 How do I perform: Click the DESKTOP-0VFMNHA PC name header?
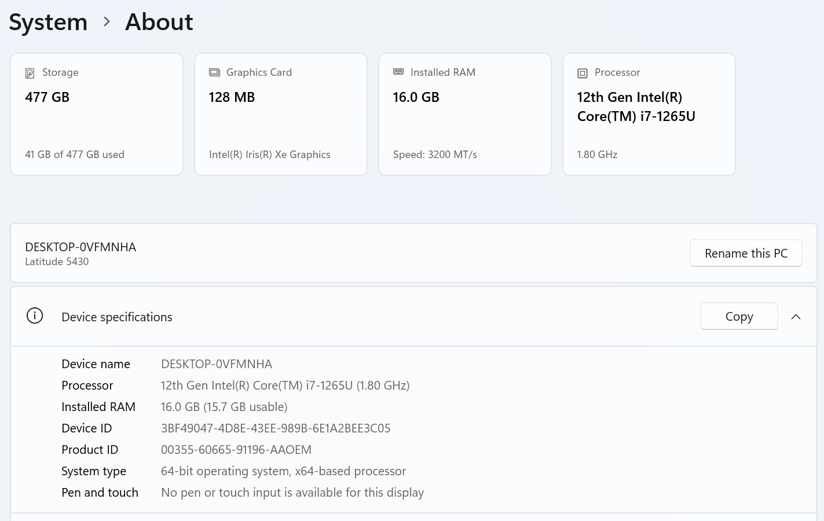point(80,247)
